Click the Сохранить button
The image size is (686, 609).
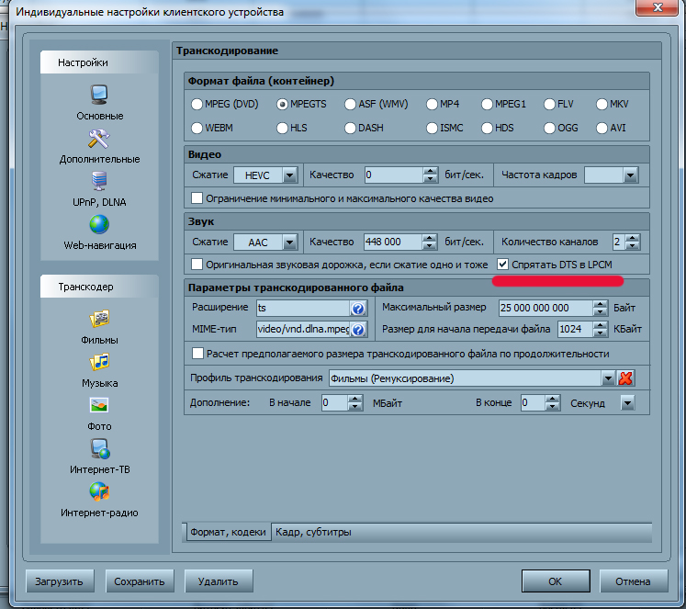coord(140,581)
